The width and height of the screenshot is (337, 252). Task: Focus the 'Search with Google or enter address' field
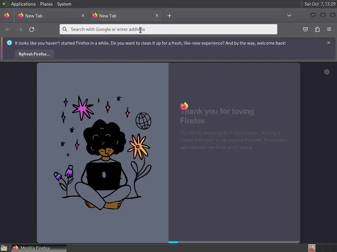point(168,29)
